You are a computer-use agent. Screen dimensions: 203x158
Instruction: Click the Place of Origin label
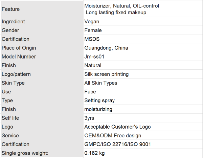(x=19, y=48)
